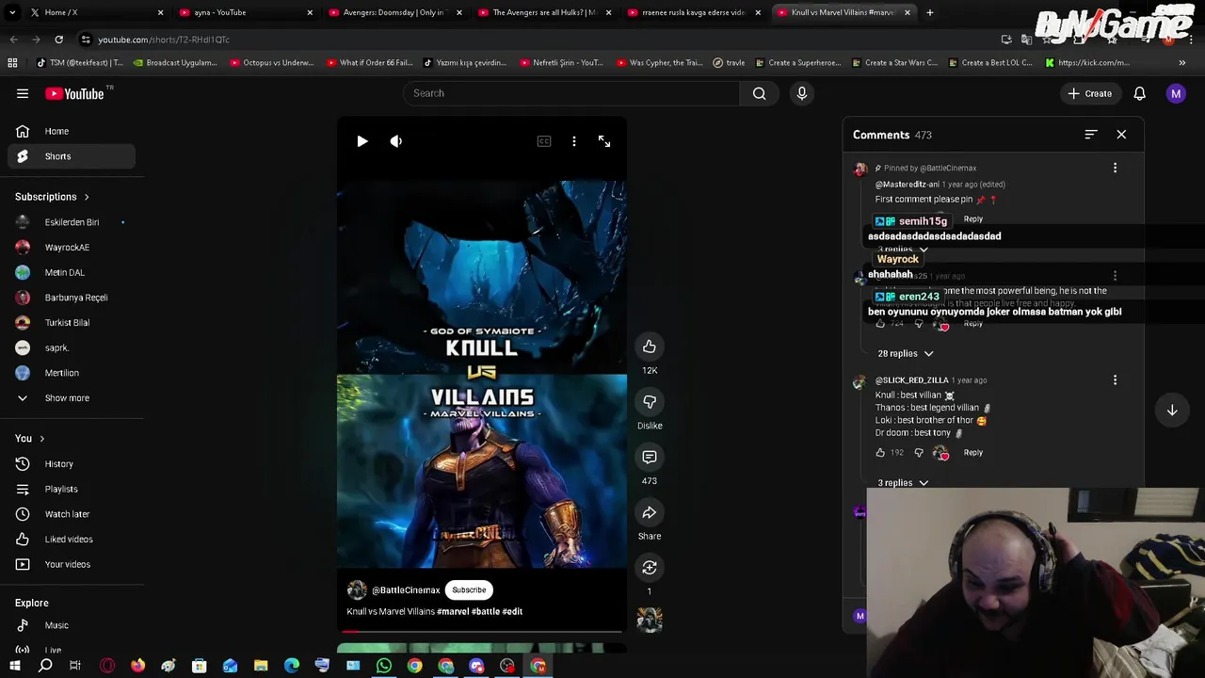Viewport: 1205px width, 678px height.
Task: Sort comments with the sort icon
Action: 1091,135
